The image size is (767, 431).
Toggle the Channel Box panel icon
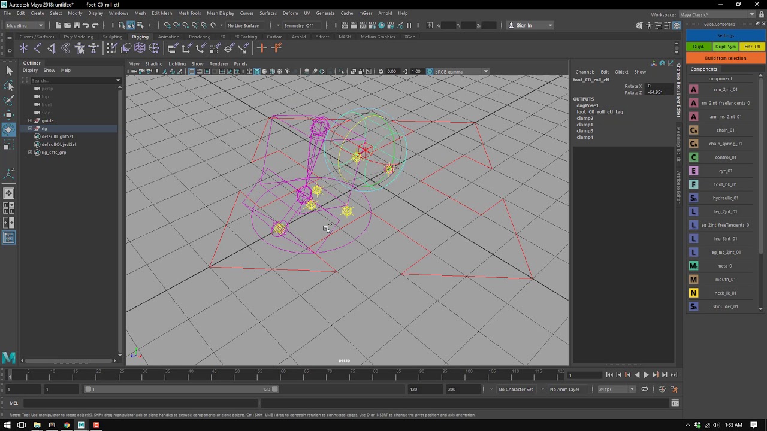click(677, 25)
